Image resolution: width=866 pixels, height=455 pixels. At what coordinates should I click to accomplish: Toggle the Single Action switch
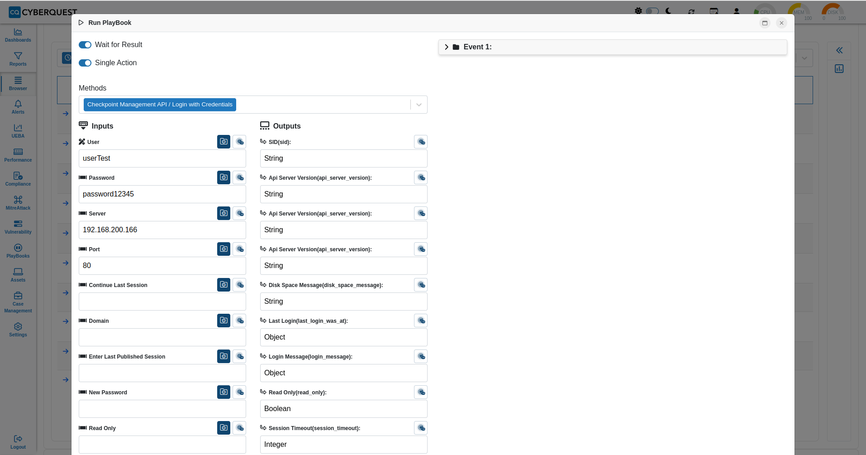pyautogui.click(x=85, y=63)
